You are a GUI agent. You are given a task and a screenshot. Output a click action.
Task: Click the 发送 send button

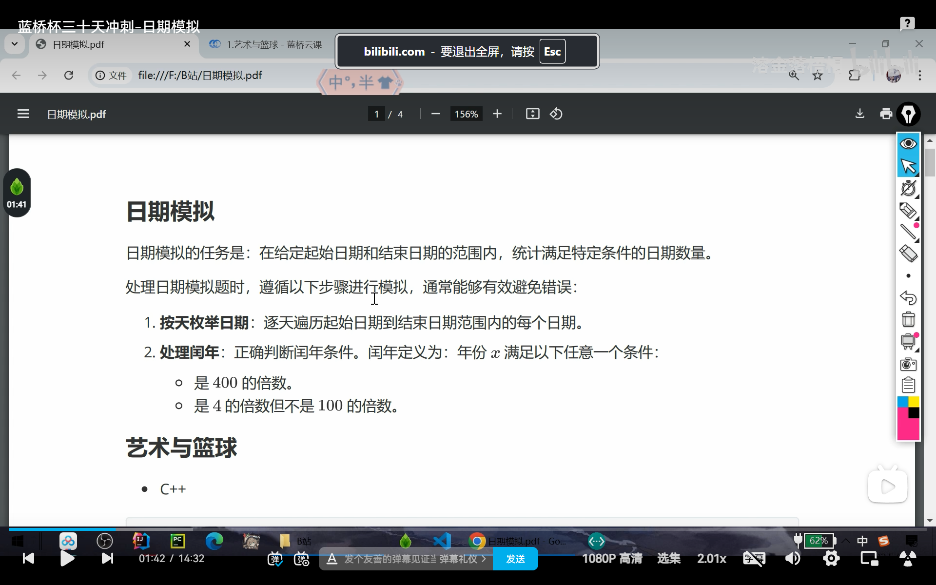(x=515, y=559)
